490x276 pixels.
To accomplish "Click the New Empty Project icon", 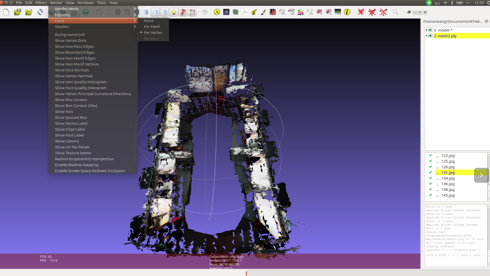I will pos(6,12).
